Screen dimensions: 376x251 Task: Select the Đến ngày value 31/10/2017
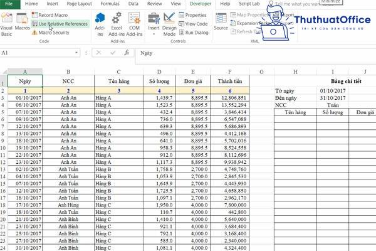(333, 98)
